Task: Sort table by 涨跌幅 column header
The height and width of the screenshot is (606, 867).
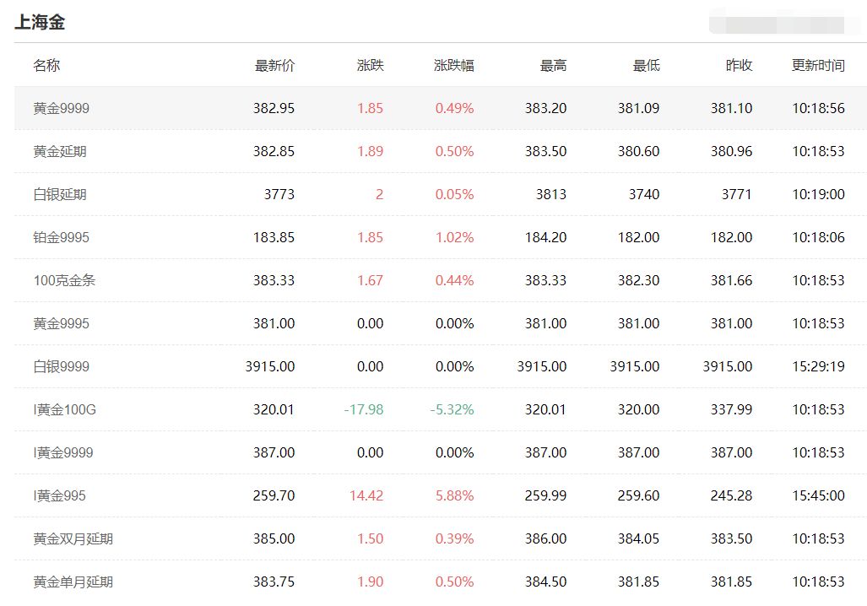Action: [454, 65]
